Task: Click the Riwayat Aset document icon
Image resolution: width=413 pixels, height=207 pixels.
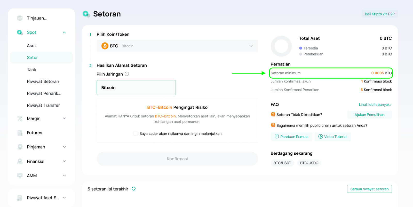Action: [20, 198]
